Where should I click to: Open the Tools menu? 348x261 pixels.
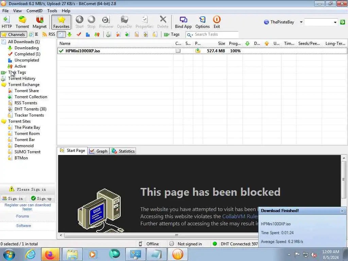click(52, 11)
